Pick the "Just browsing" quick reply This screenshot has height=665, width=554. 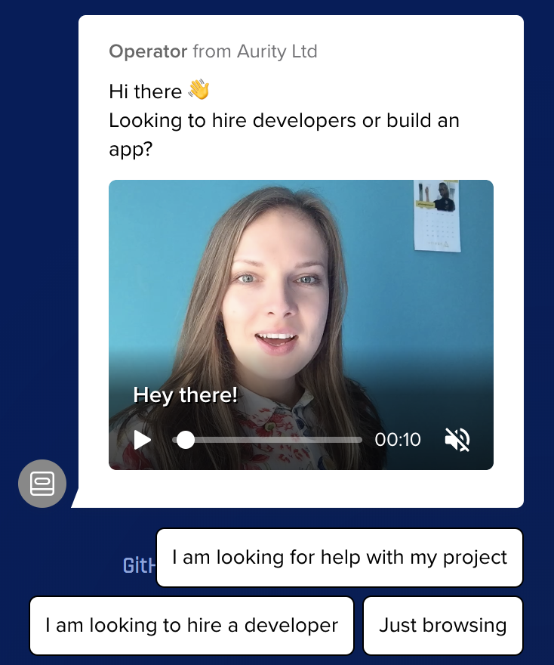click(442, 626)
